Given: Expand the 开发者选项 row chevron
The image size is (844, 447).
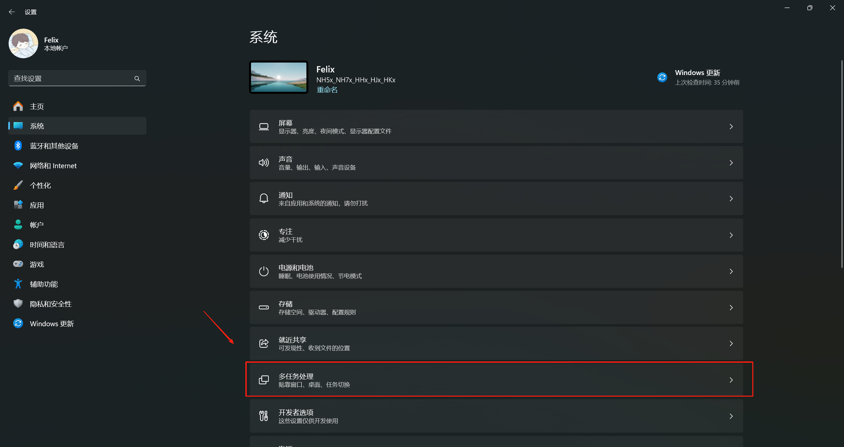Looking at the screenshot, I should (x=731, y=416).
